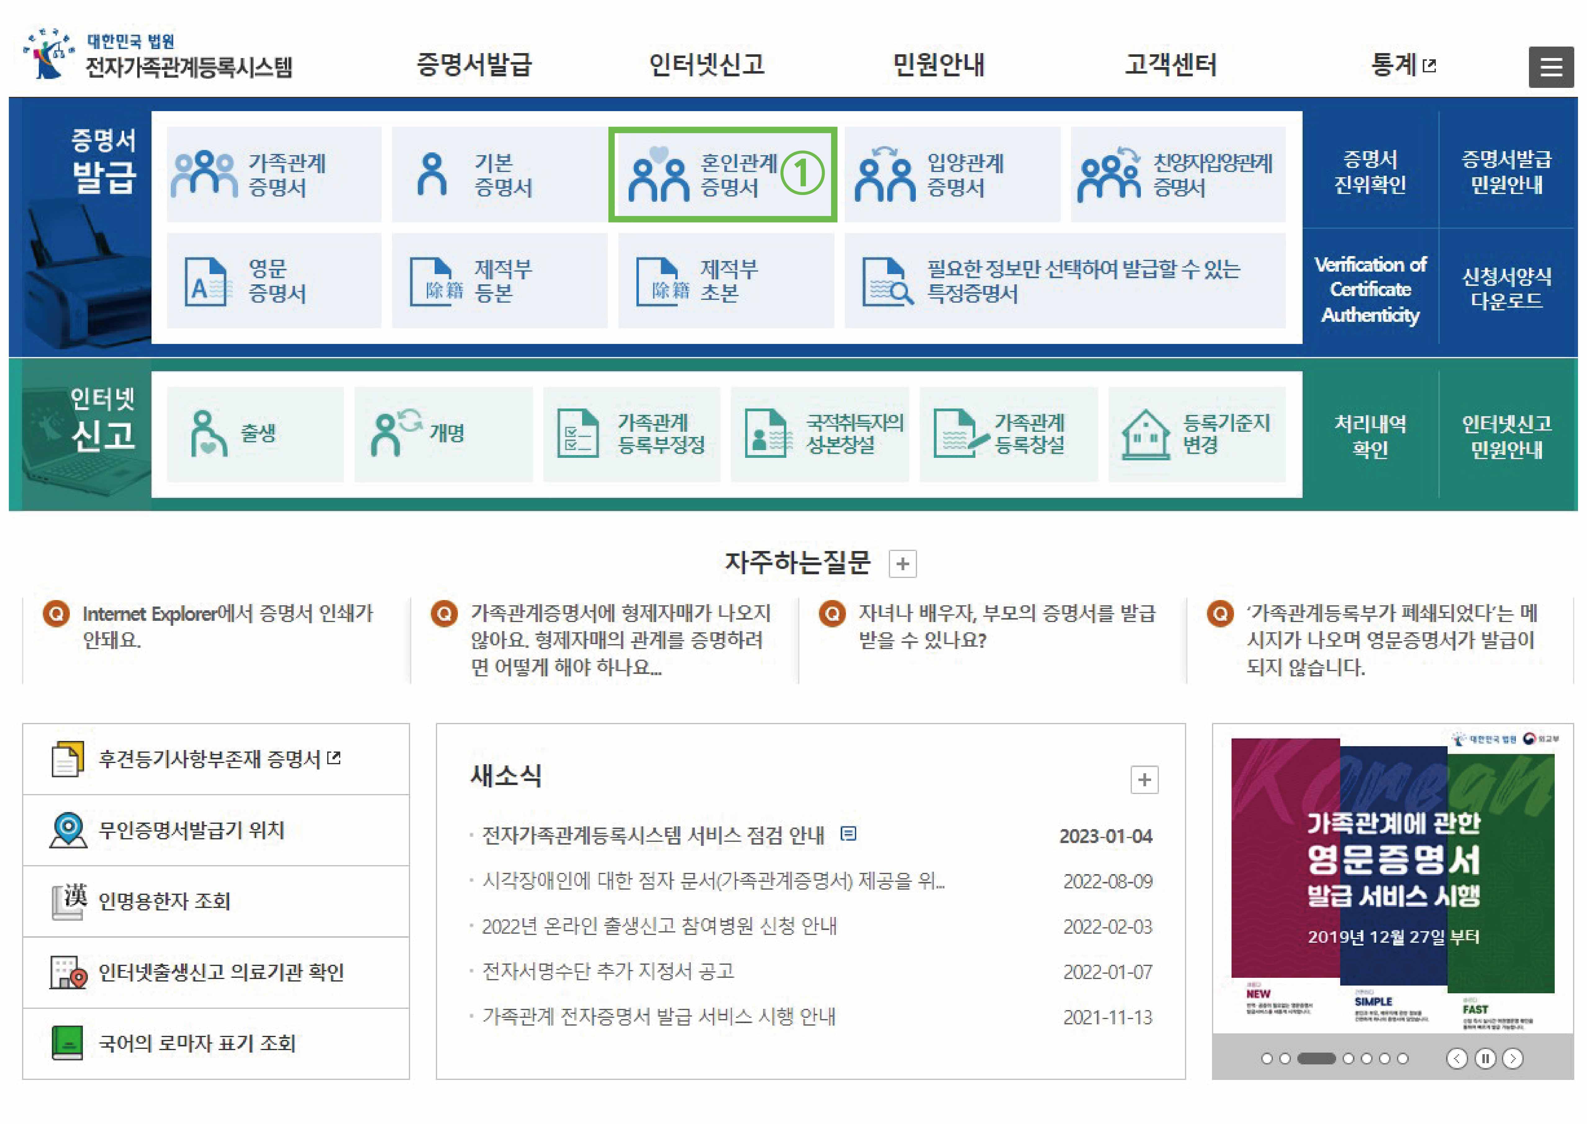This screenshot has width=1587, height=1124.
Task: Open 등록기준지 변경 tile
Action: 1197,434
